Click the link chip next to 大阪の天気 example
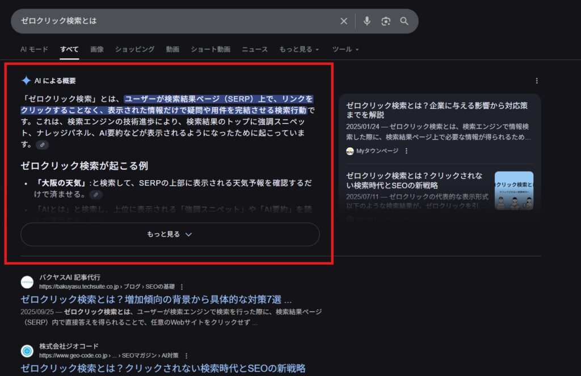 96,194
